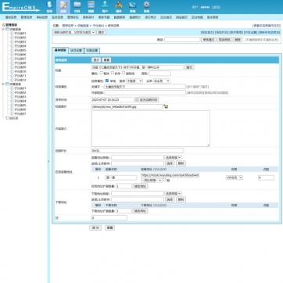Viewport: 283px width, 283px height.
Task: Click the 设为当前时间 button
Action: point(149,100)
